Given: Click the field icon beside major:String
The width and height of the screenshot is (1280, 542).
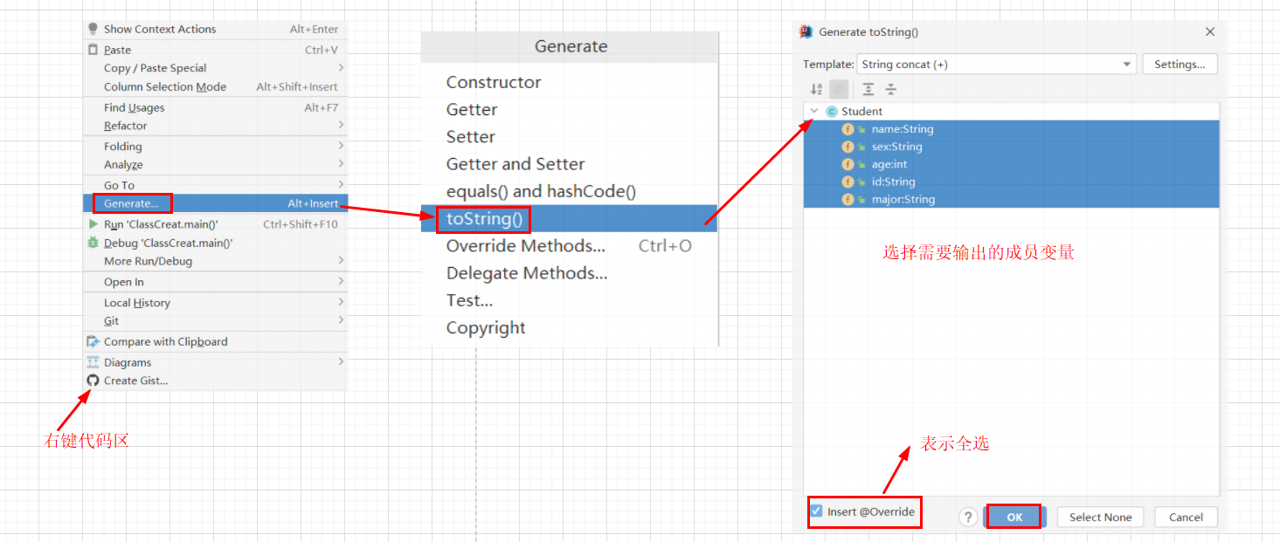Looking at the screenshot, I should [x=848, y=199].
